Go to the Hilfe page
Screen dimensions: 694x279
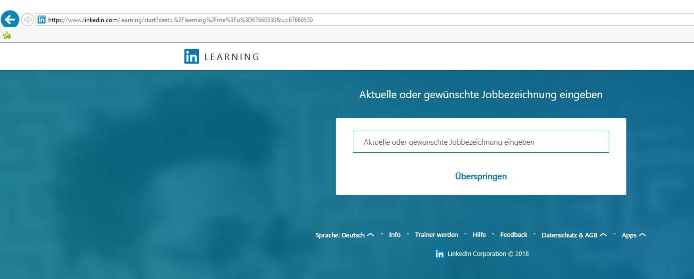479,234
